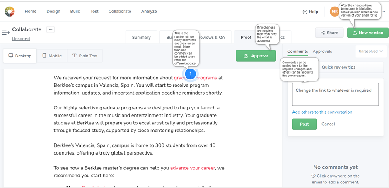Click the green Approve button
The height and width of the screenshot is (188, 389).
pyautogui.click(x=256, y=56)
